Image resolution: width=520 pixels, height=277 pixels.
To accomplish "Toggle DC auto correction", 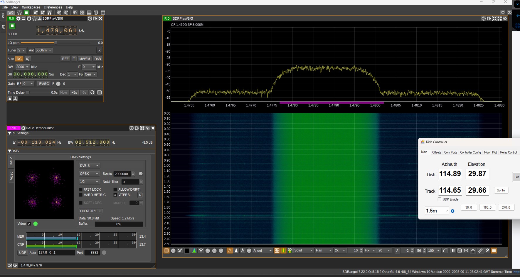I will (19, 59).
